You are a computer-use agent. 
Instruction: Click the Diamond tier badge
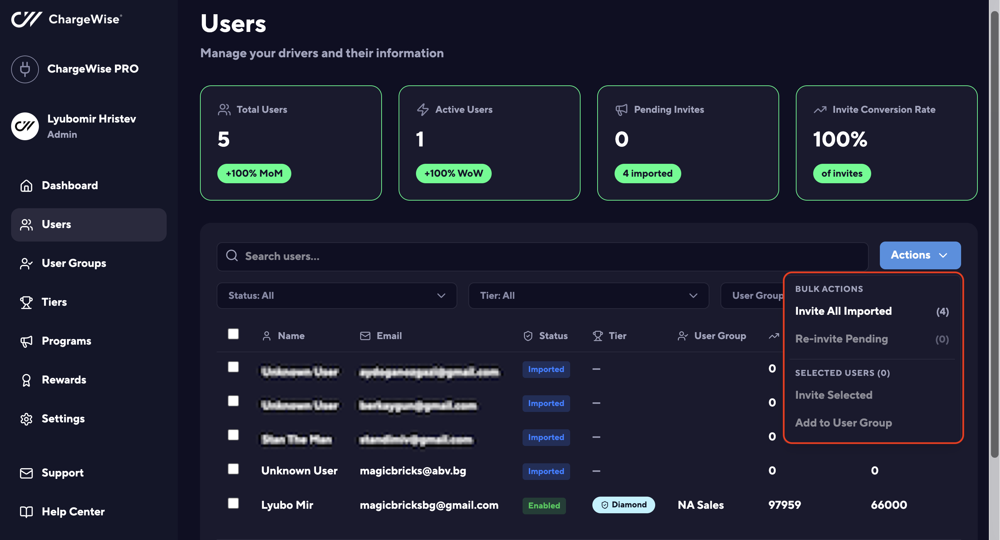623,505
